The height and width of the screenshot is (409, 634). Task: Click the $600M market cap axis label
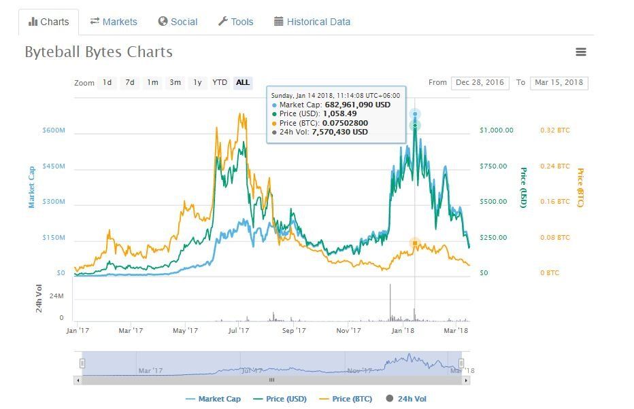pos(54,130)
